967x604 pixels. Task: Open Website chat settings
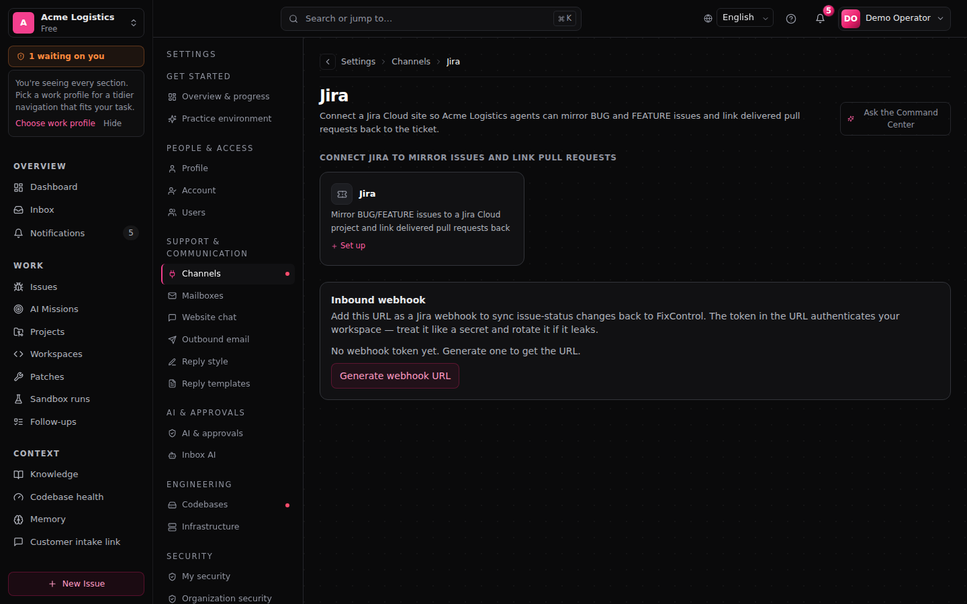coord(228,317)
